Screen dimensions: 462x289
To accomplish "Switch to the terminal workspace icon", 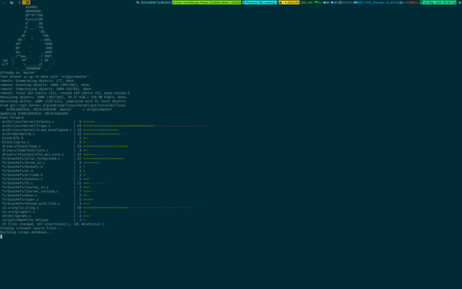I will 4,2.
